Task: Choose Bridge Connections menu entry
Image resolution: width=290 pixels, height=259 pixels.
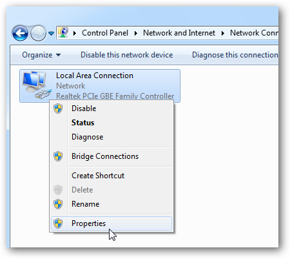Action: point(111,156)
